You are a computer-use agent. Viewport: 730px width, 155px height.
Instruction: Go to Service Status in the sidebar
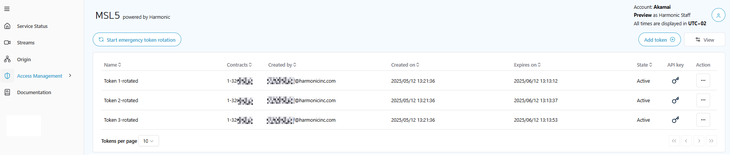(x=32, y=26)
